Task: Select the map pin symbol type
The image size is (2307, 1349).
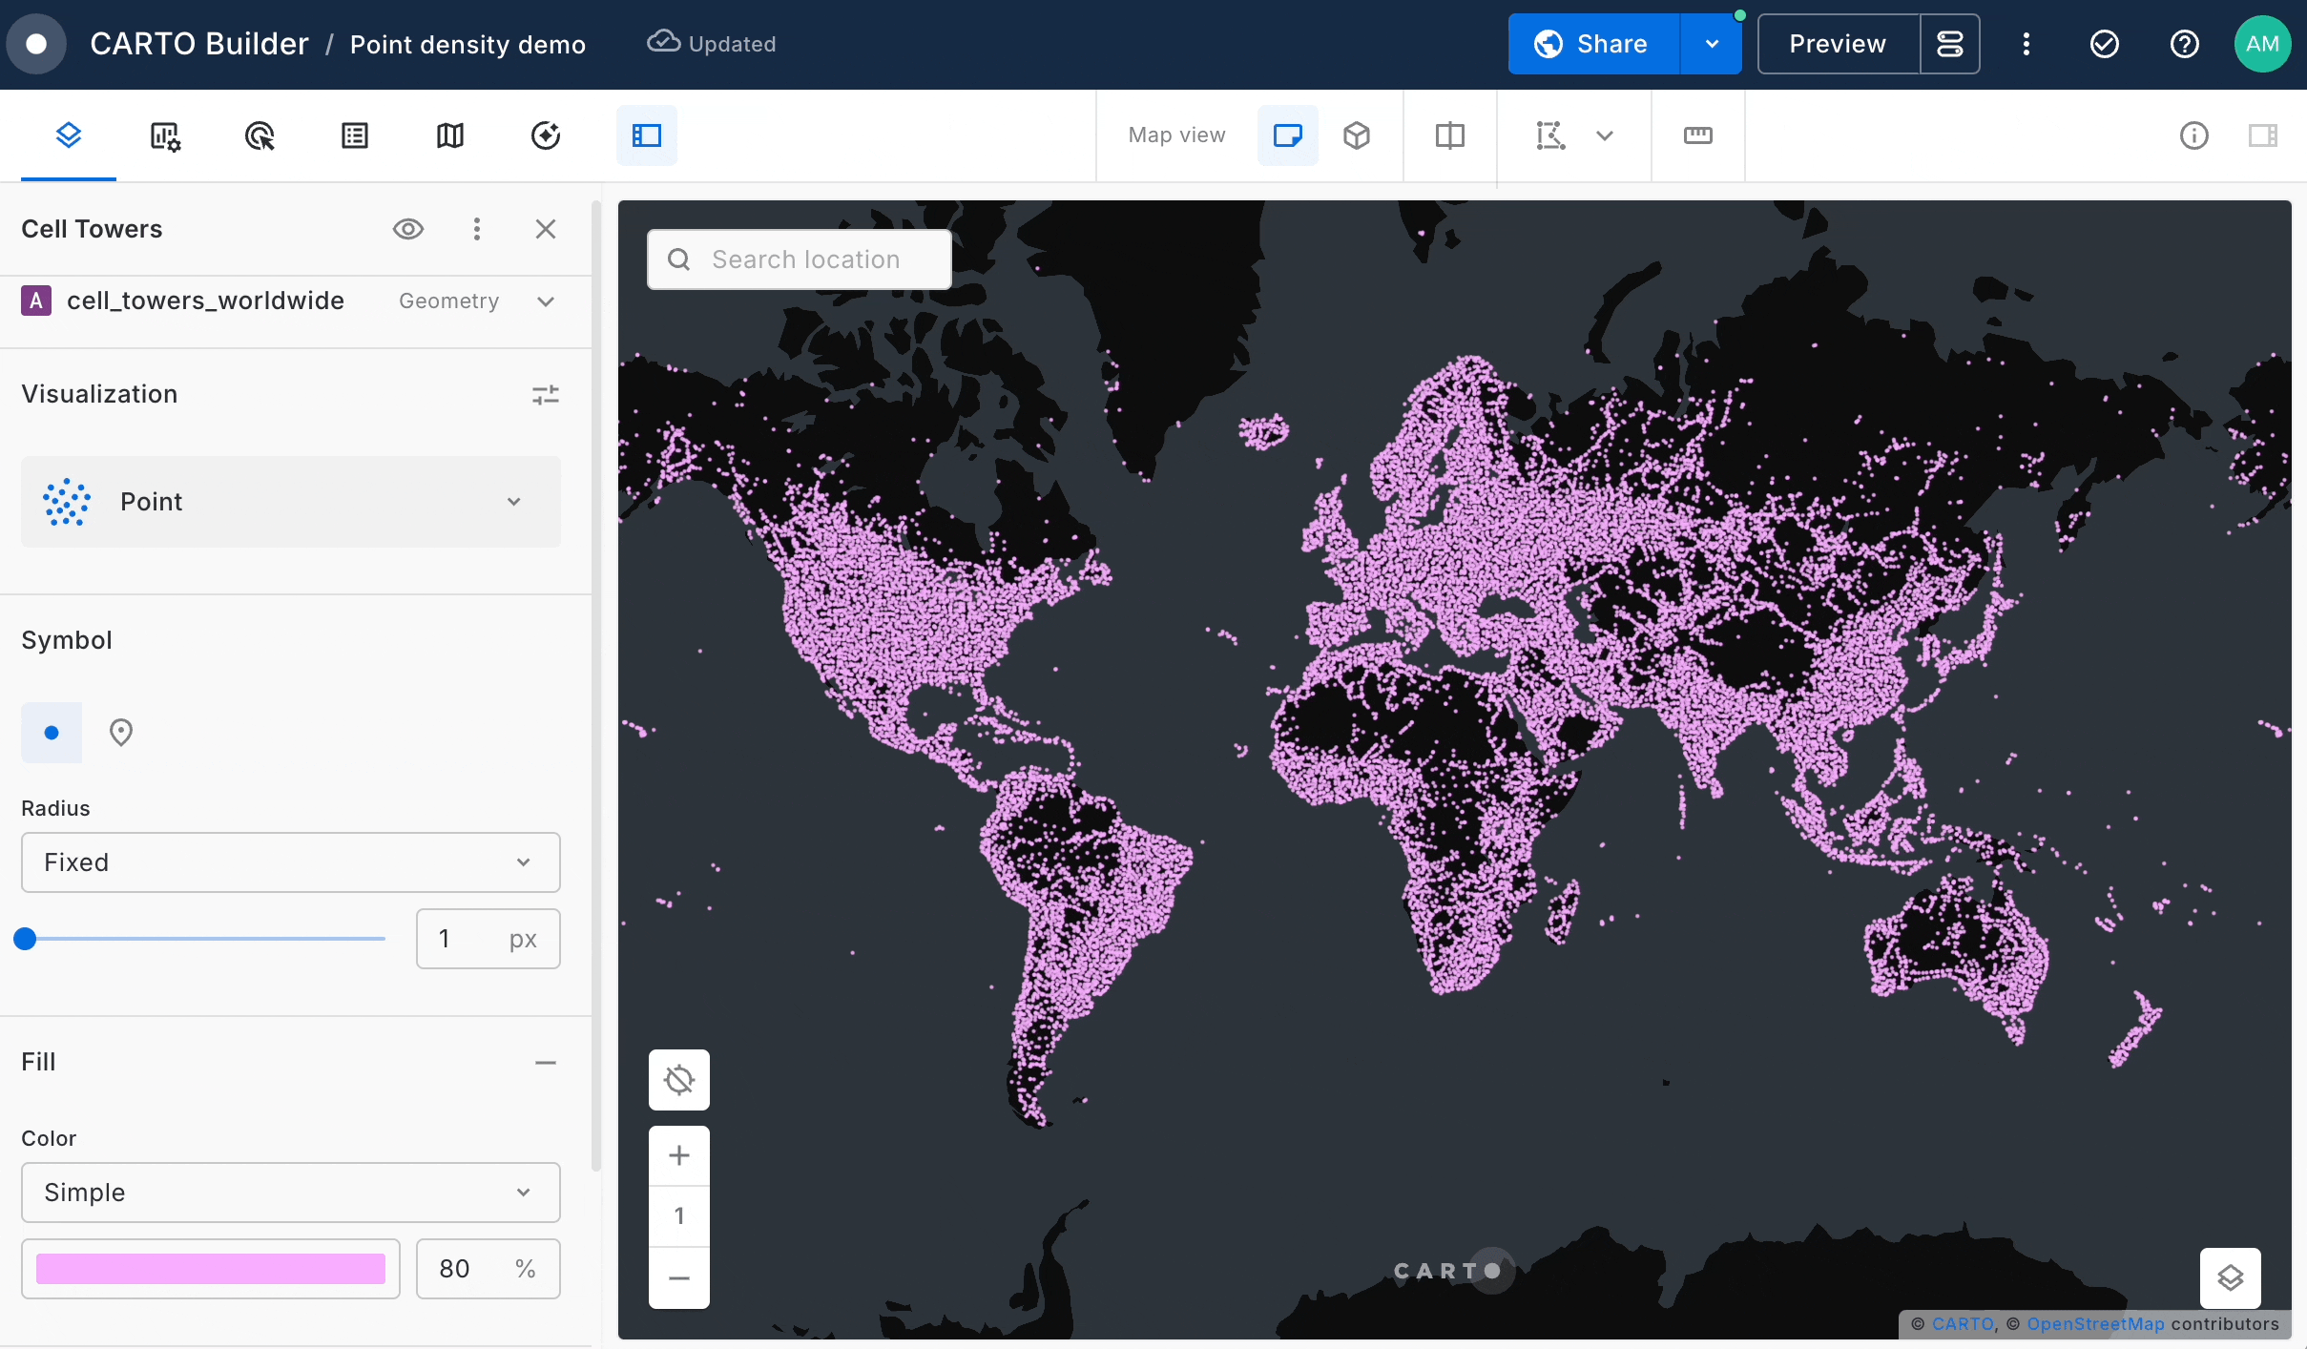Action: pos(121,733)
